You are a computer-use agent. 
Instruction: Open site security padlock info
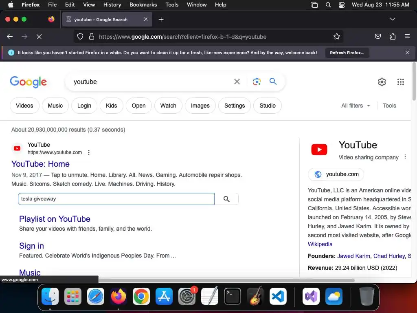click(92, 37)
